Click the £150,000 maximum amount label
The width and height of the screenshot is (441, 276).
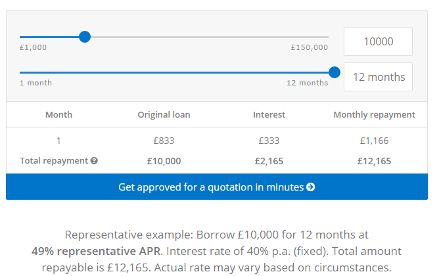tap(310, 47)
